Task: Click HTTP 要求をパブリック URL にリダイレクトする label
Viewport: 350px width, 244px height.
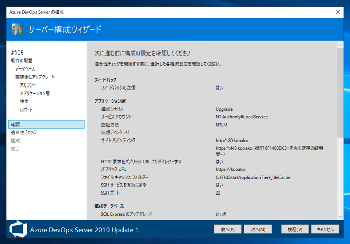Action: (x=141, y=162)
